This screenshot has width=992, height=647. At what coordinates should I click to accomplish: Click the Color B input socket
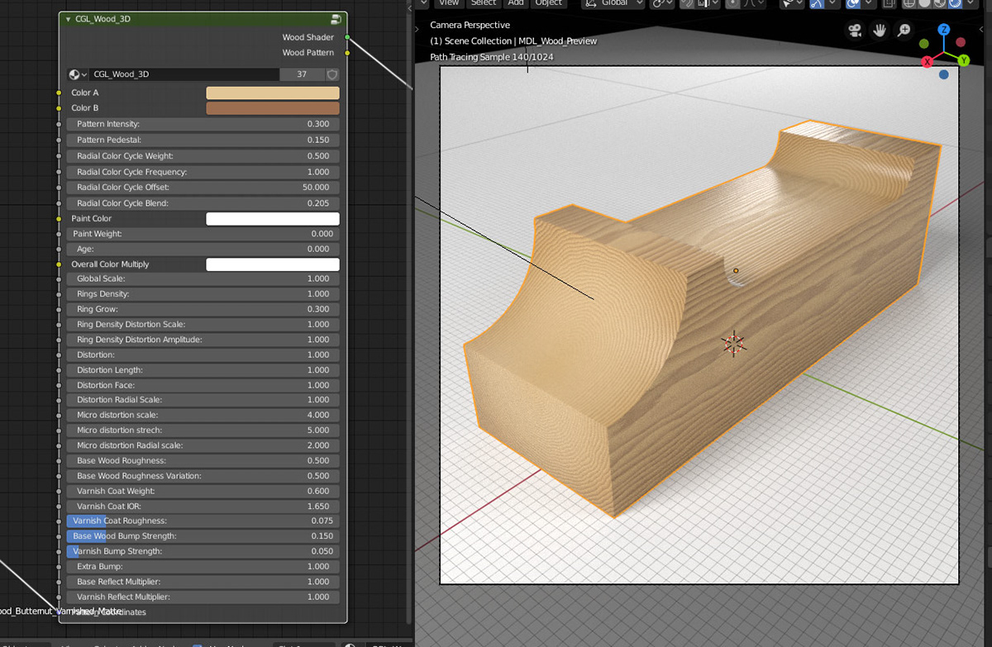tap(59, 108)
